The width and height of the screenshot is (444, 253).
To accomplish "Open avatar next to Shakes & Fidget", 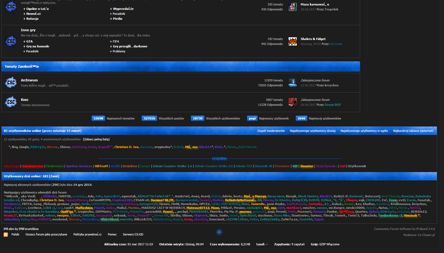I will pyautogui.click(x=293, y=41).
